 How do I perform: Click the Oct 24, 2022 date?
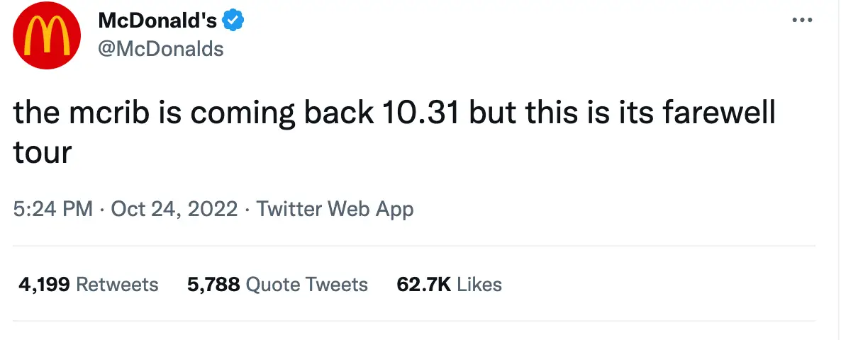tap(174, 209)
